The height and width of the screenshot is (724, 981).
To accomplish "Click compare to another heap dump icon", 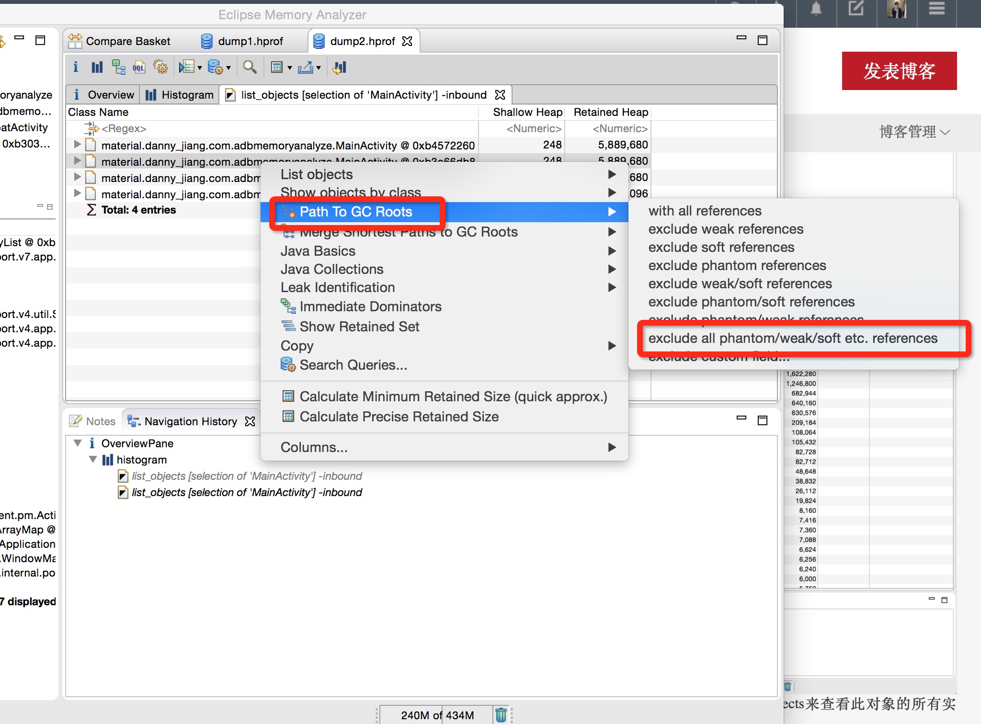I will pos(340,68).
